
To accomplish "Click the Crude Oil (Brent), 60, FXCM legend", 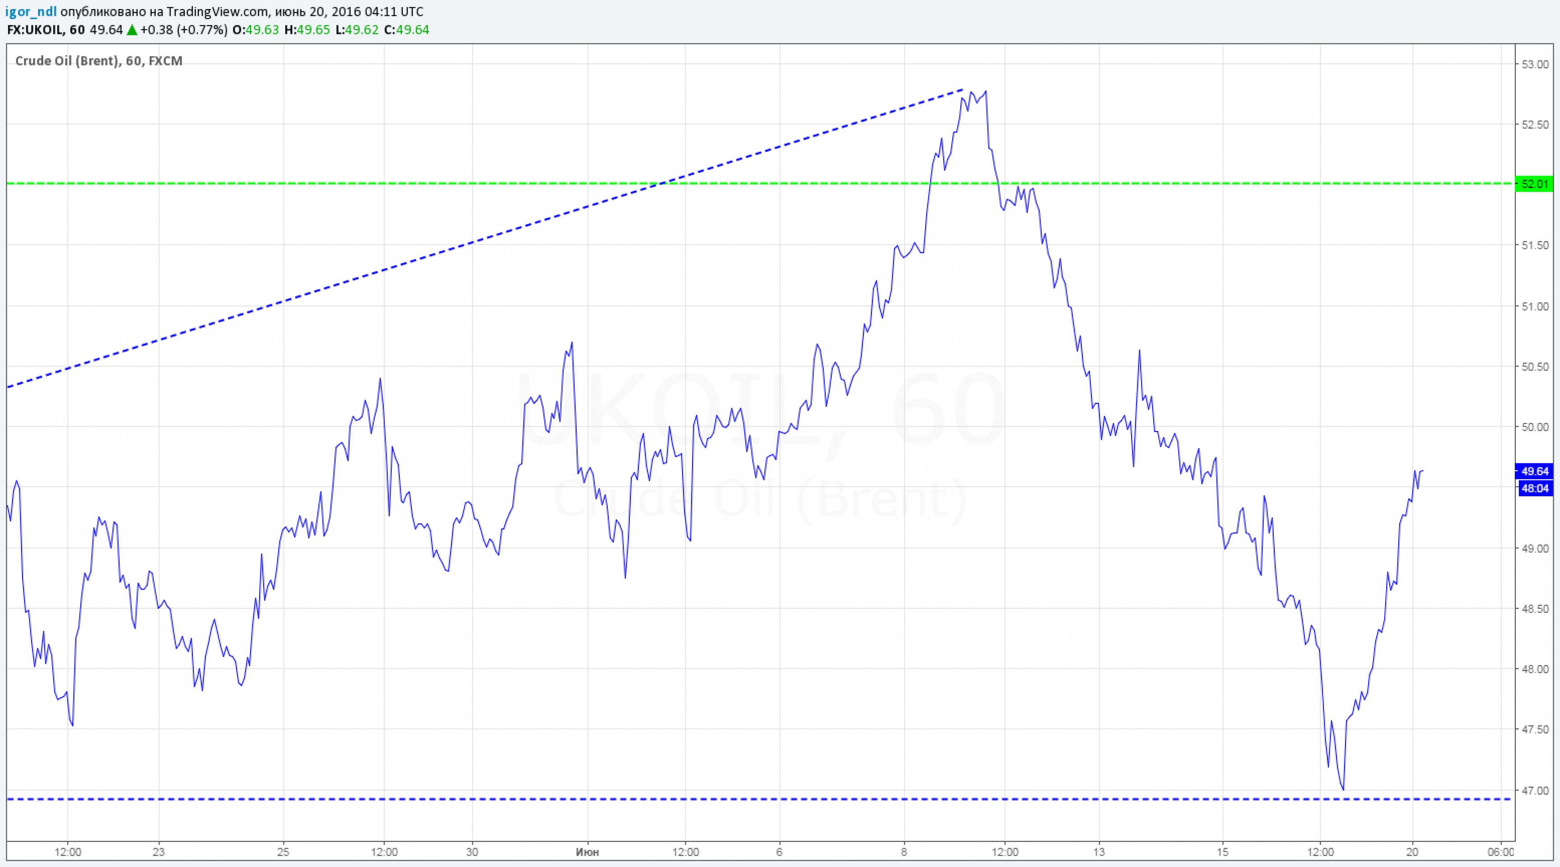I will tap(98, 61).
